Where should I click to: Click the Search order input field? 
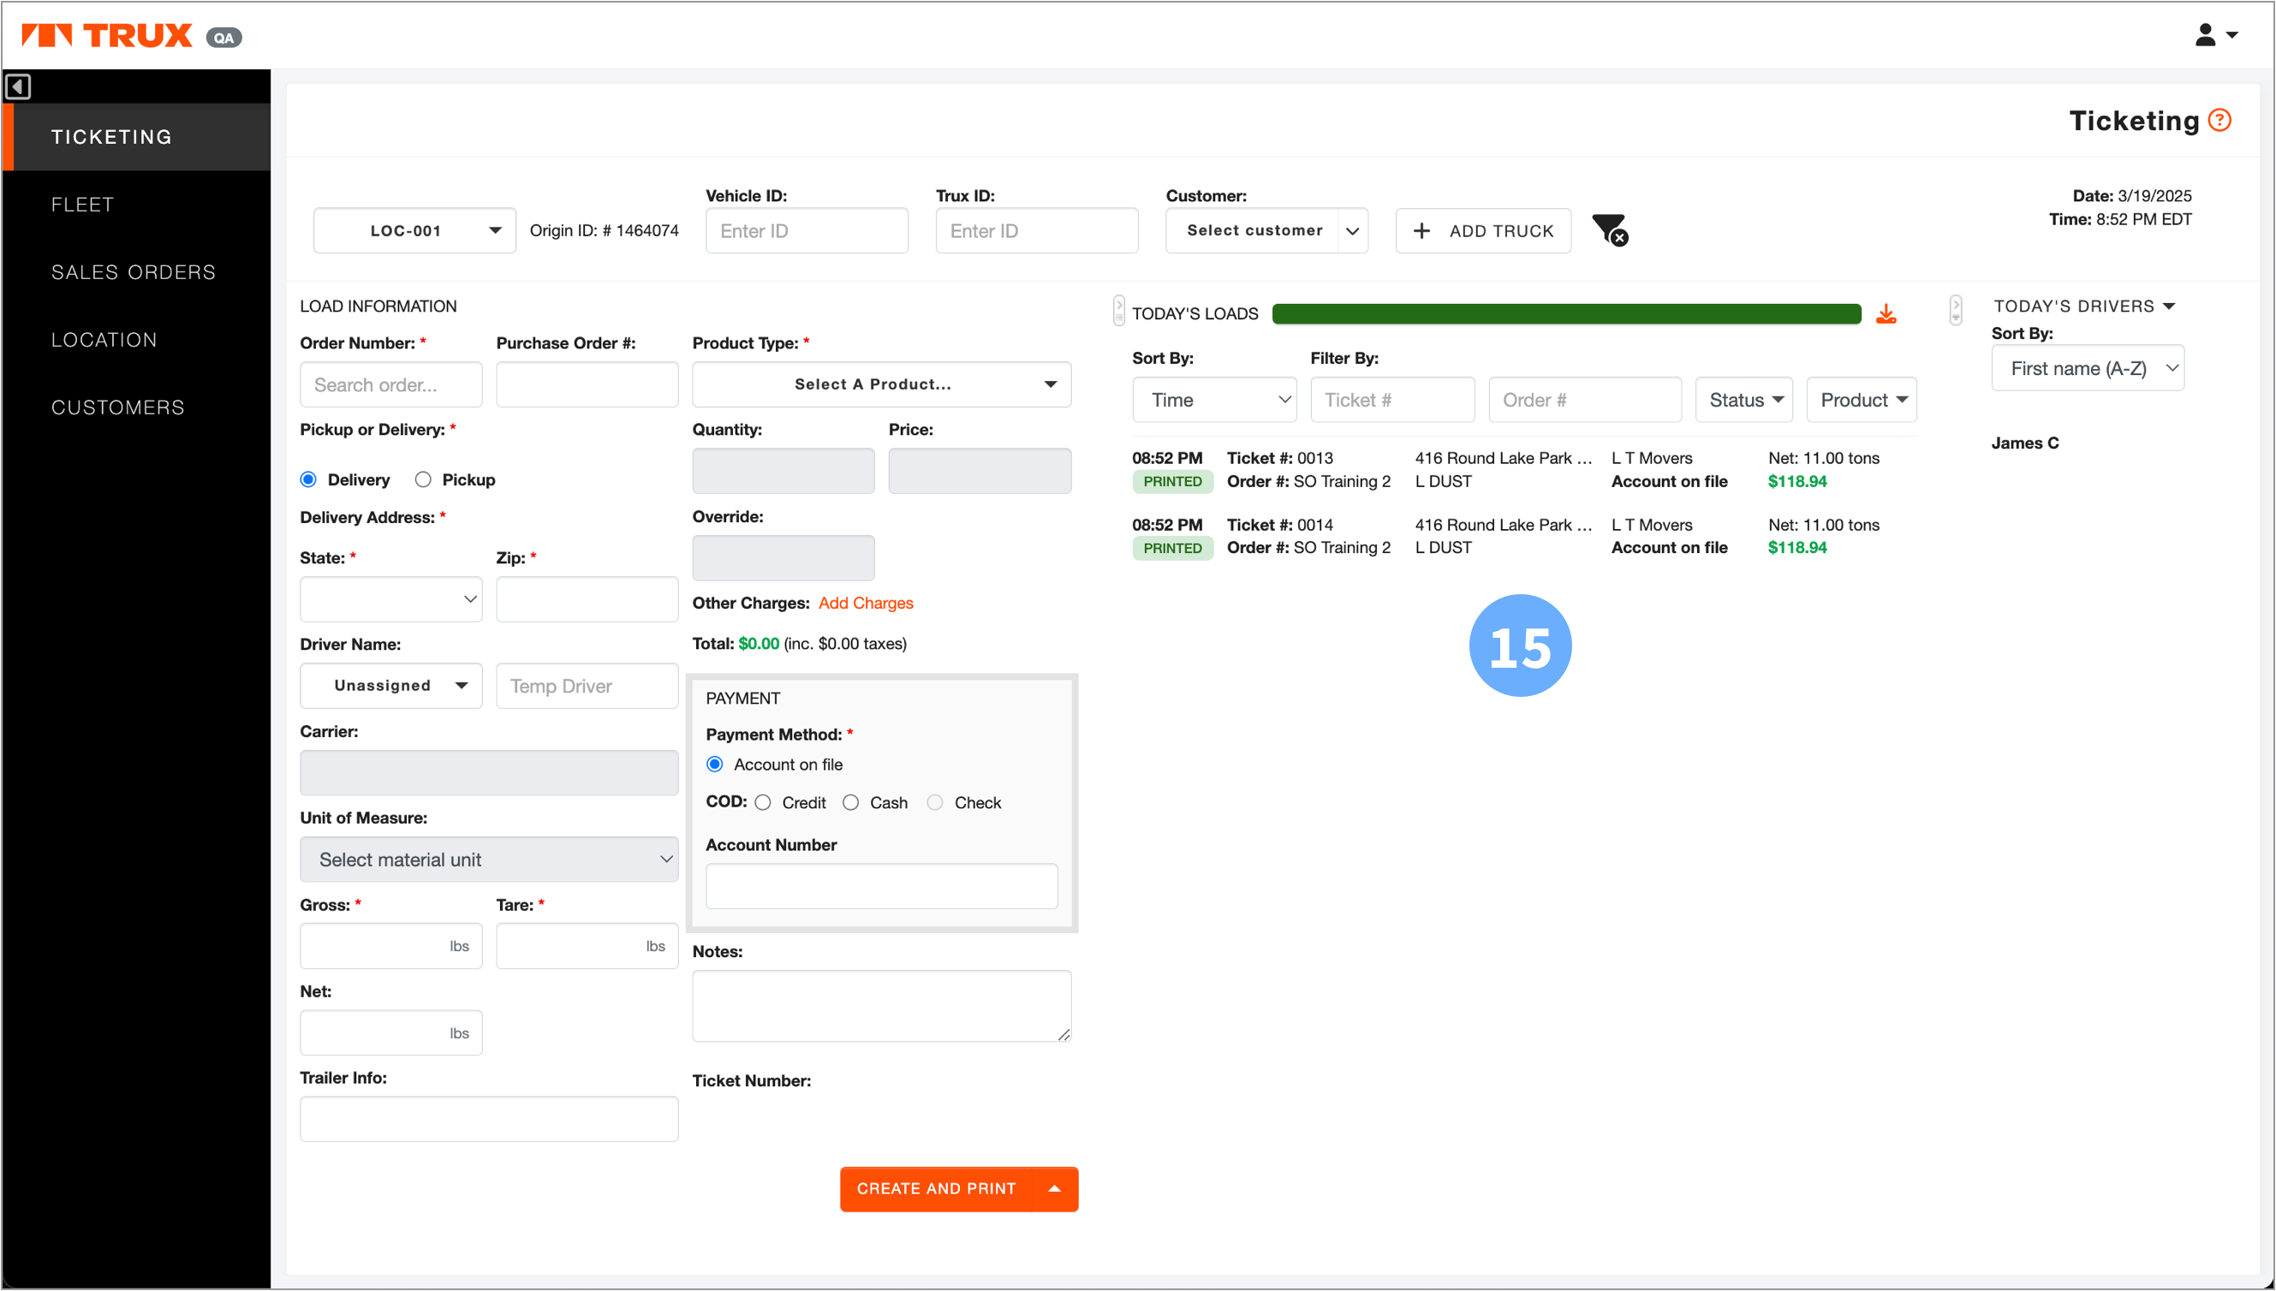(391, 385)
